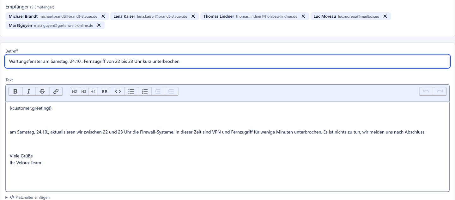
Task: Apply H3 heading style
Action: (84, 91)
